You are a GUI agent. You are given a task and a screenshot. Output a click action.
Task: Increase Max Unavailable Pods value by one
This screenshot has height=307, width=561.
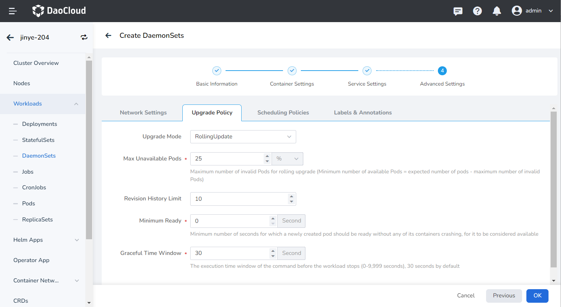tap(267, 156)
